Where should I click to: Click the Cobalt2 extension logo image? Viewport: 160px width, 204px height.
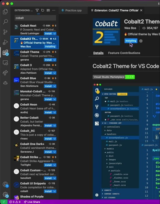point(106,32)
